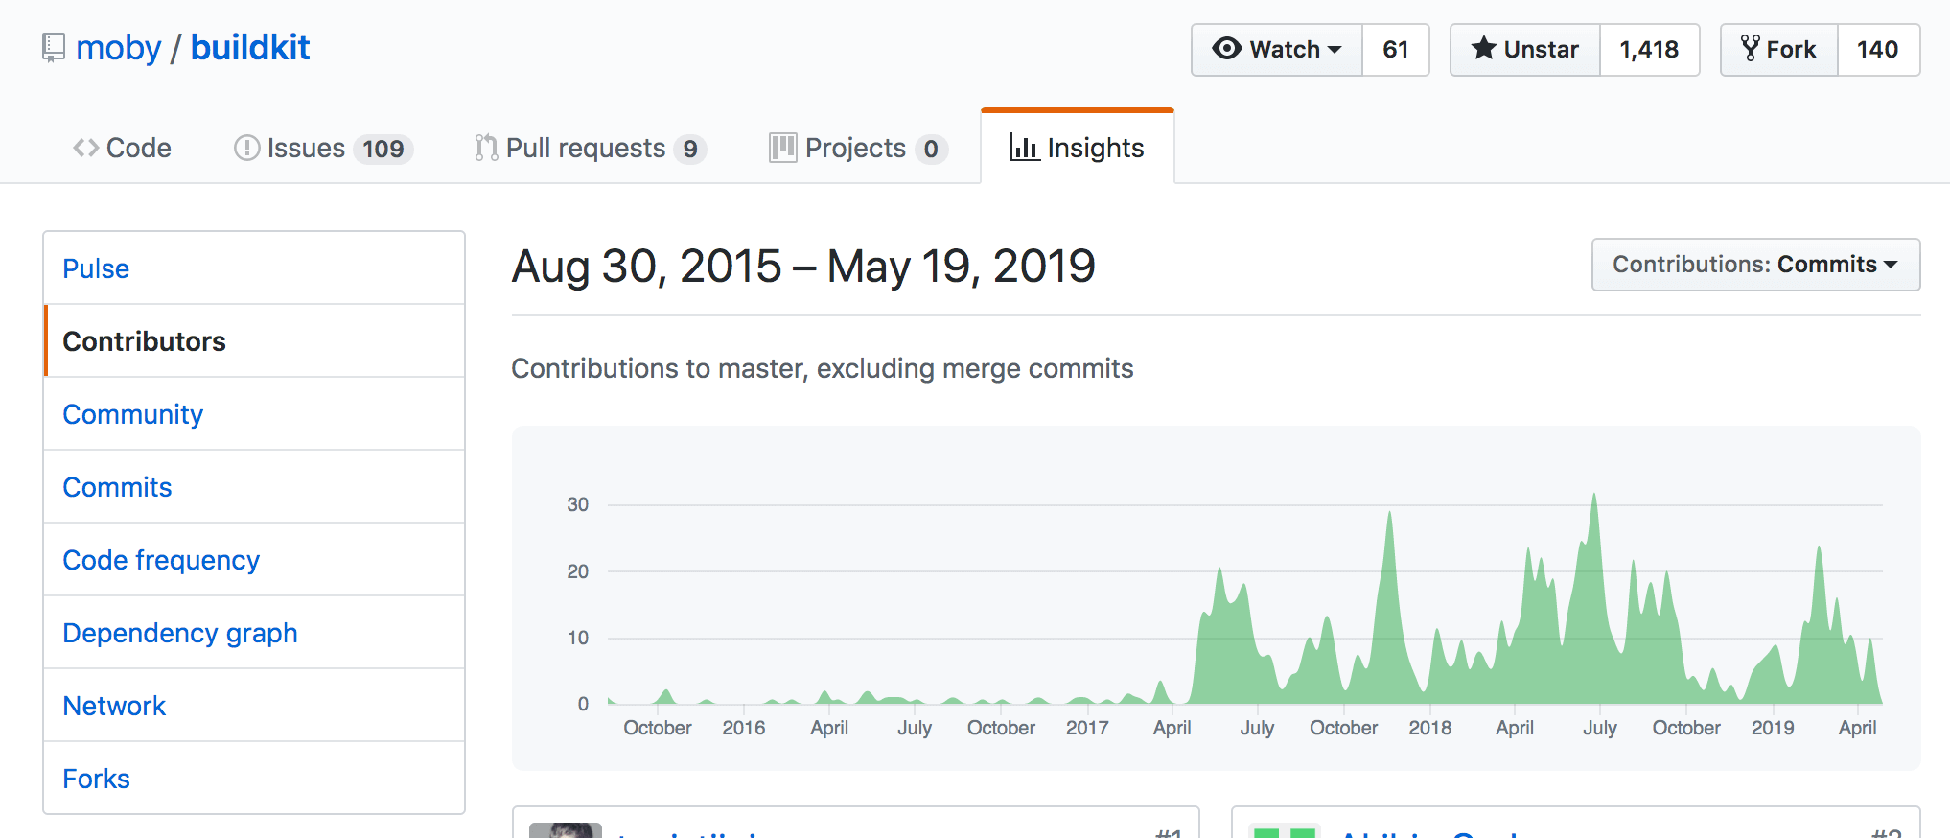
Task: Click the #1 contributor avatar thumbnail
Action: pyautogui.click(x=566, y=830)
